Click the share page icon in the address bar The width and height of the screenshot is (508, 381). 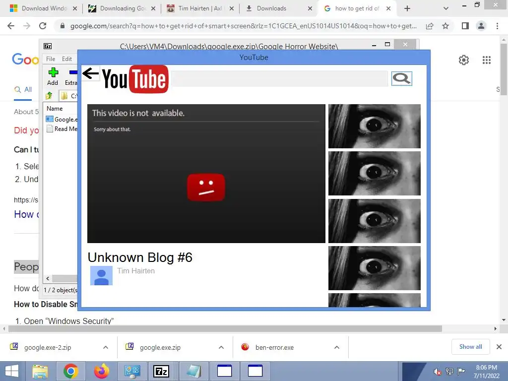tap(430, 26)
